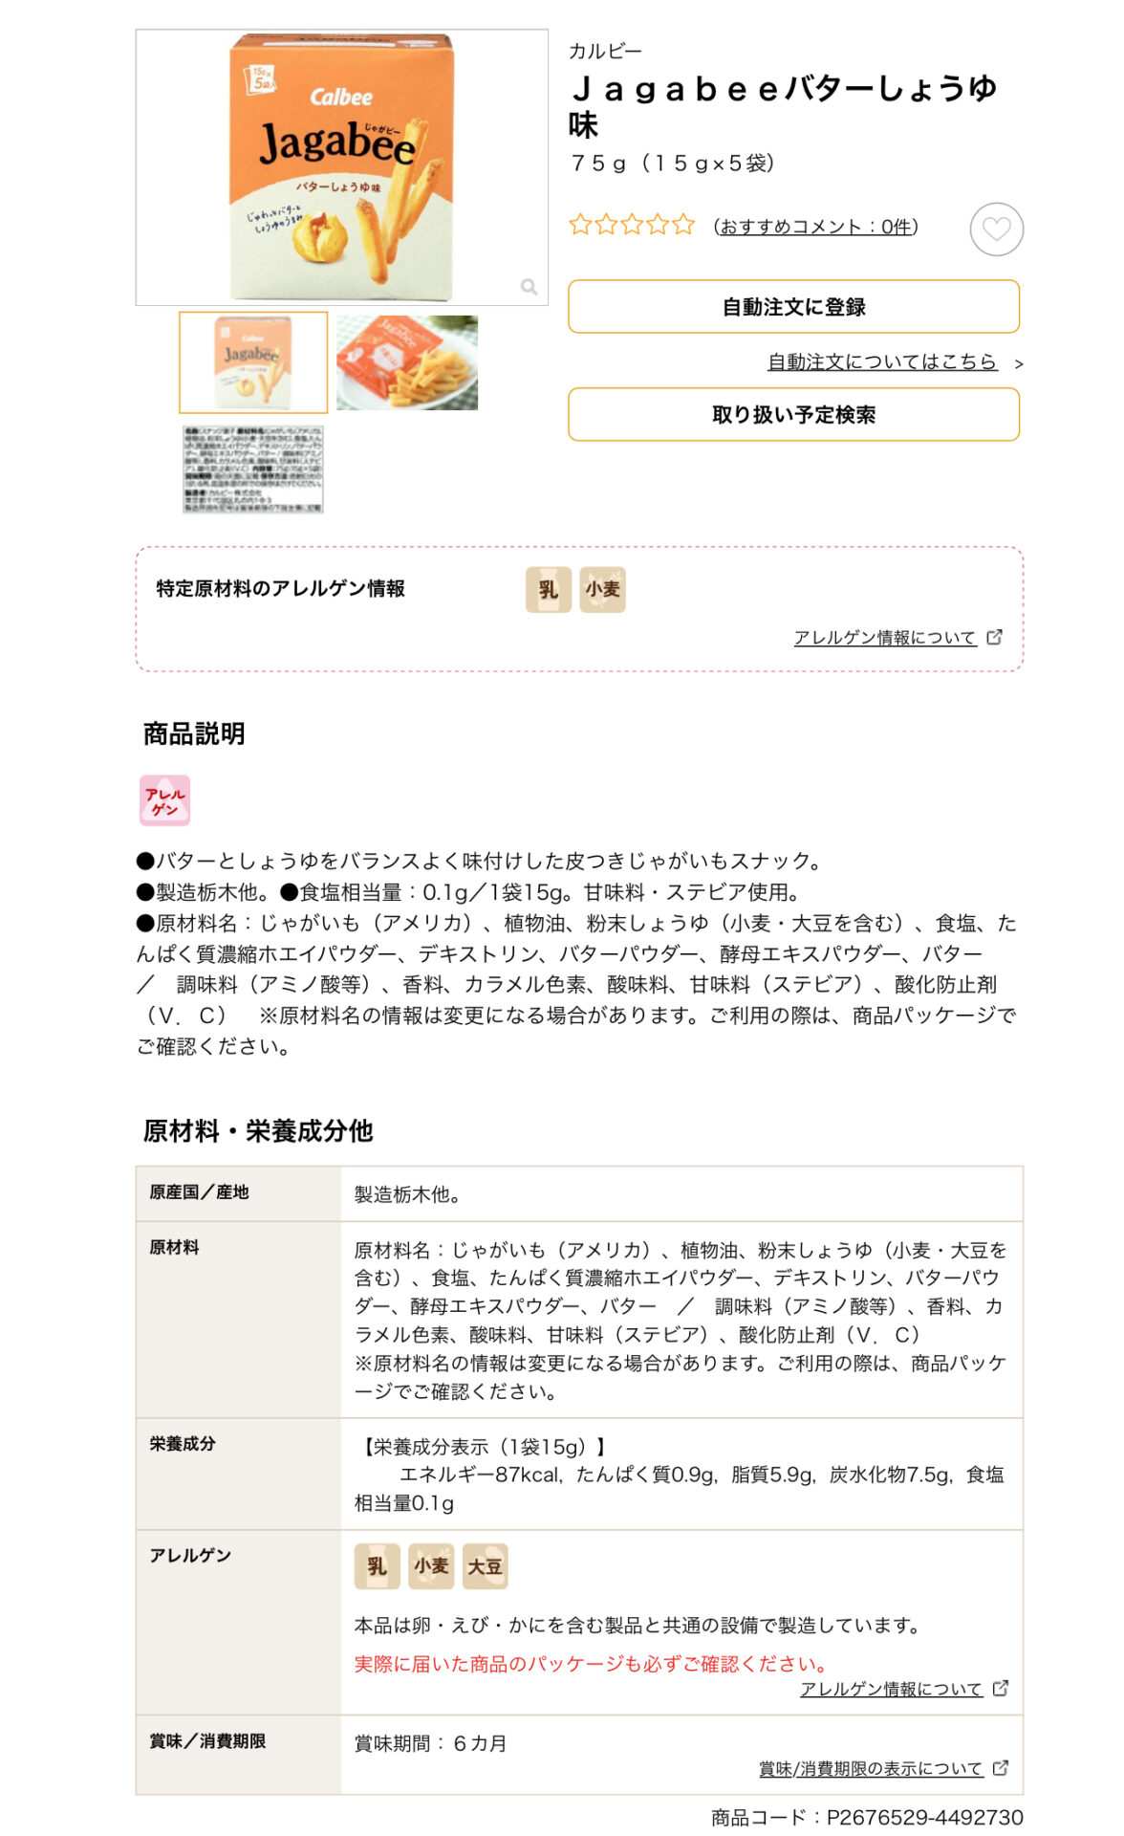Viewport: 1124px width, 1836px height.
Task: Click the star rating icons
Action: [x=632, y=225]
